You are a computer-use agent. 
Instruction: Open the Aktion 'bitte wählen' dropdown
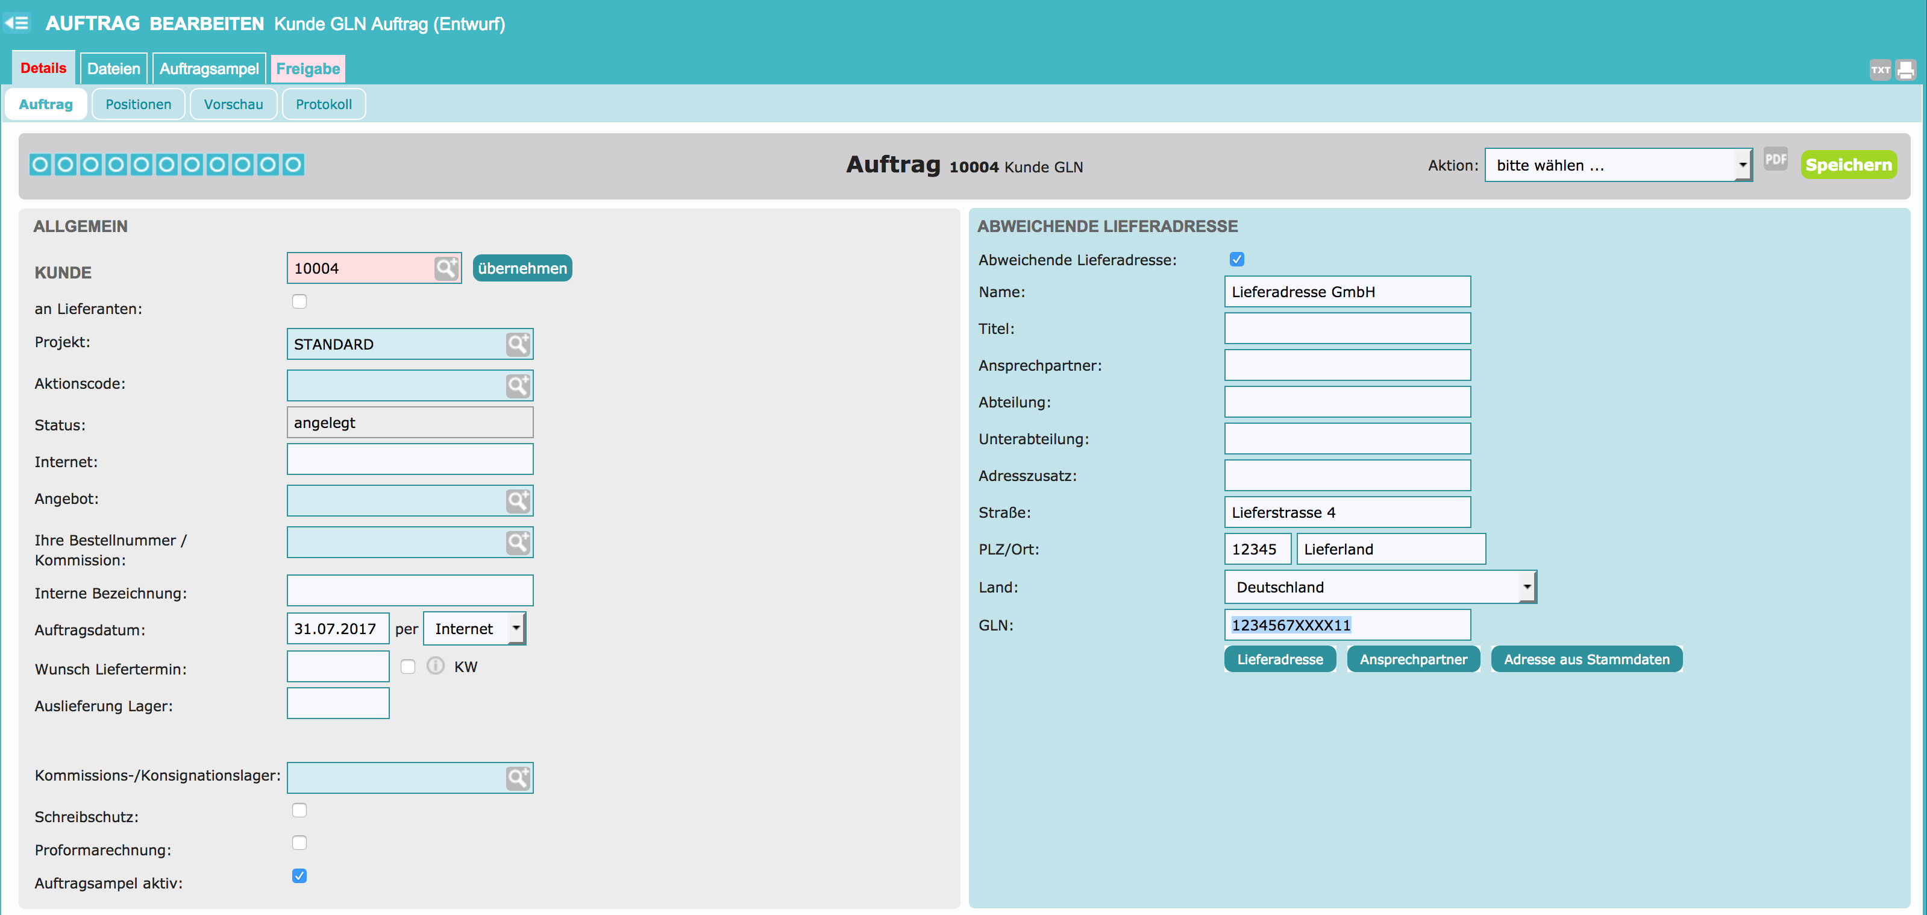1617,165
